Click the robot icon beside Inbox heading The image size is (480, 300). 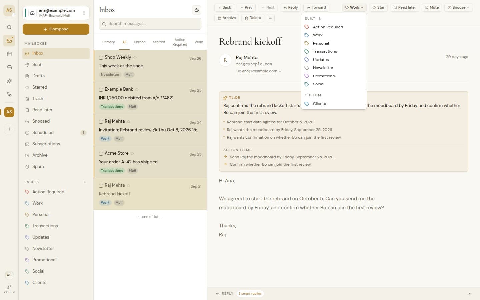point(197,10)
